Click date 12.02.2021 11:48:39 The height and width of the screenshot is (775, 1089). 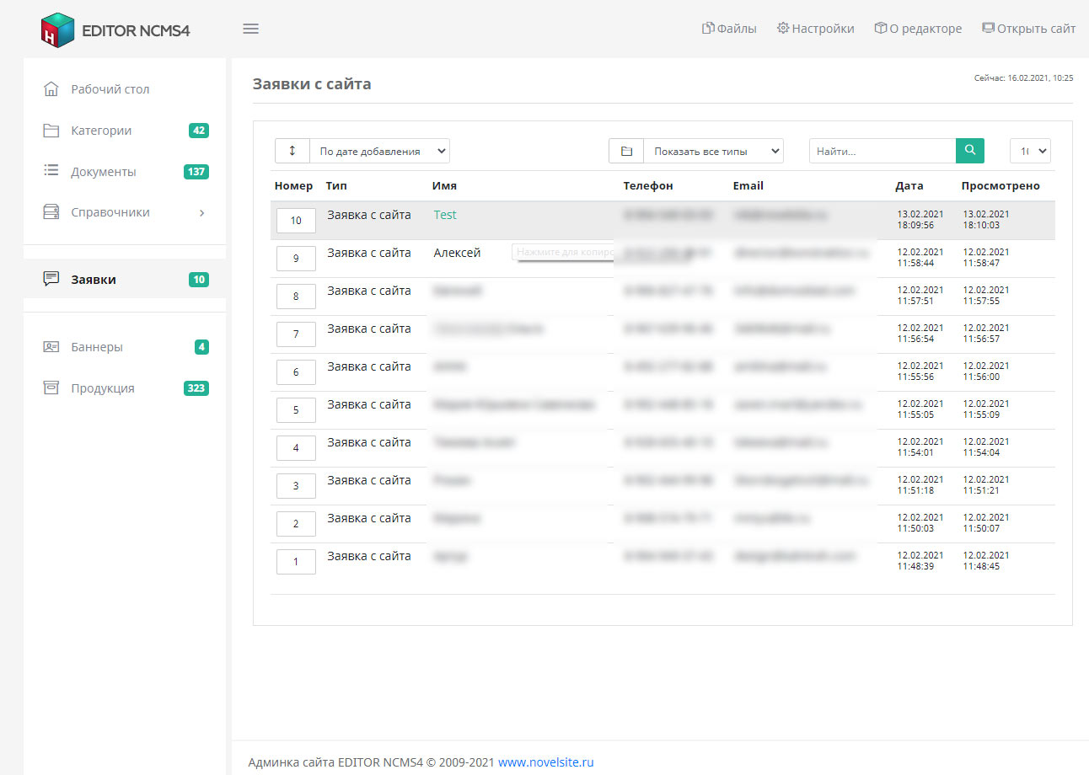click(x=920, y=561)
